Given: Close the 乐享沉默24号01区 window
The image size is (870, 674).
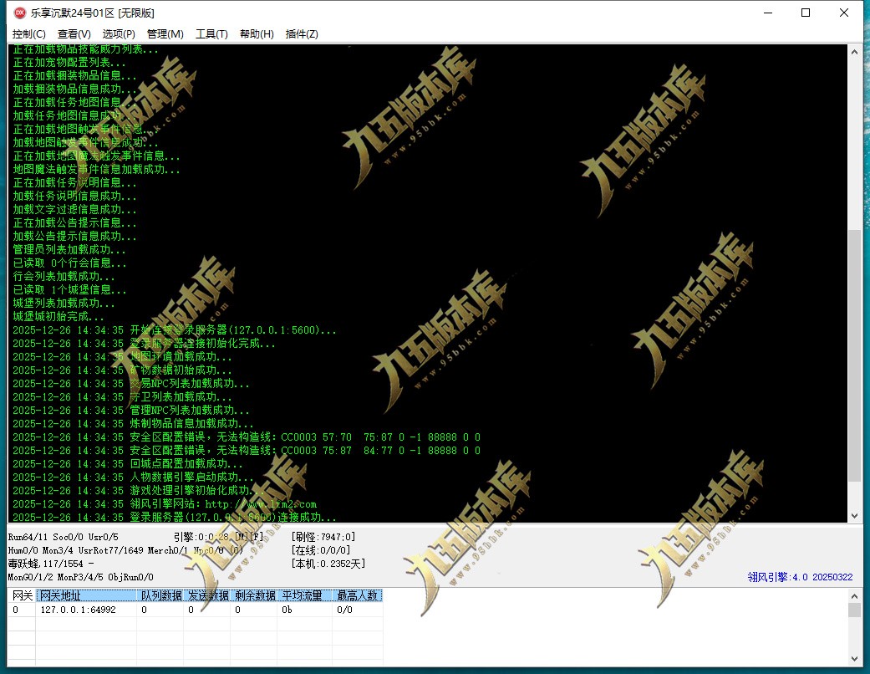Looking at the screenshot, I should 844,13.
